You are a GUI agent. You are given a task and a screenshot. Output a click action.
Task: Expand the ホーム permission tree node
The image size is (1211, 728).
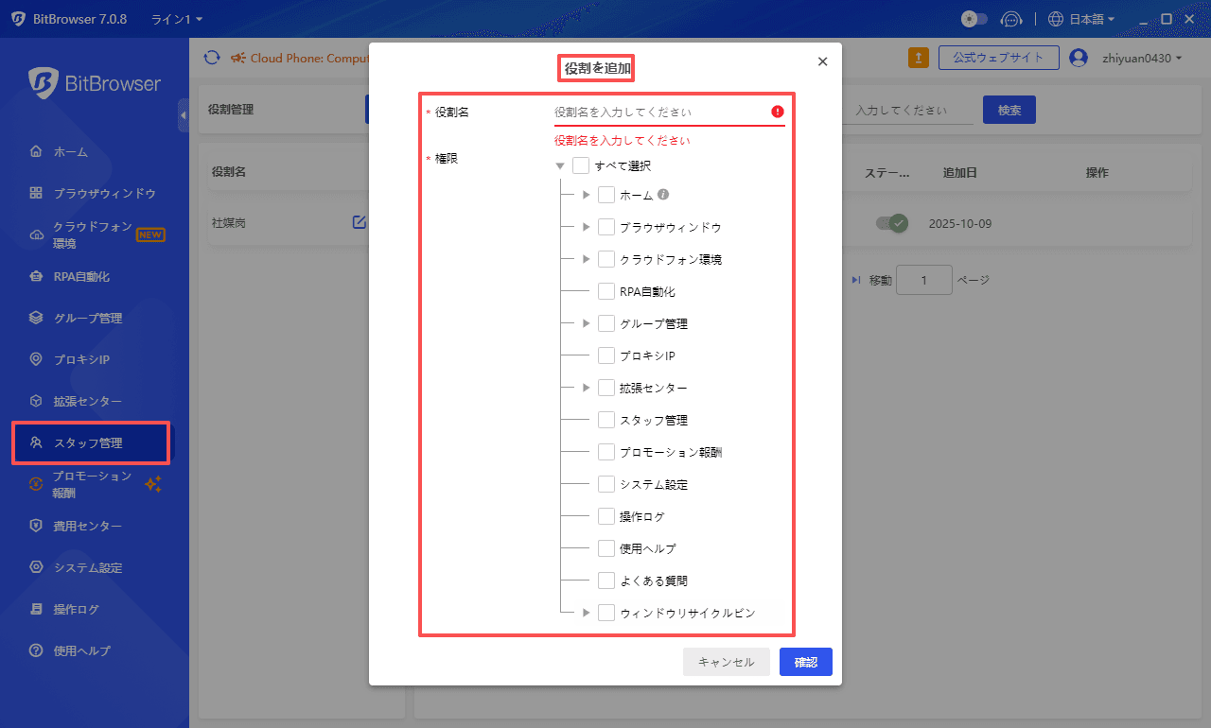pos(585,195)
